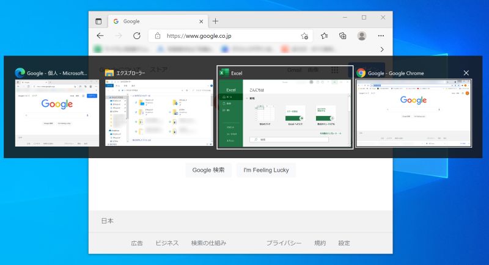This screenshot has width=489, height=265.
Task: Reload the page with refresh icon
Action: pyautogui.click(x=137, y=36)
